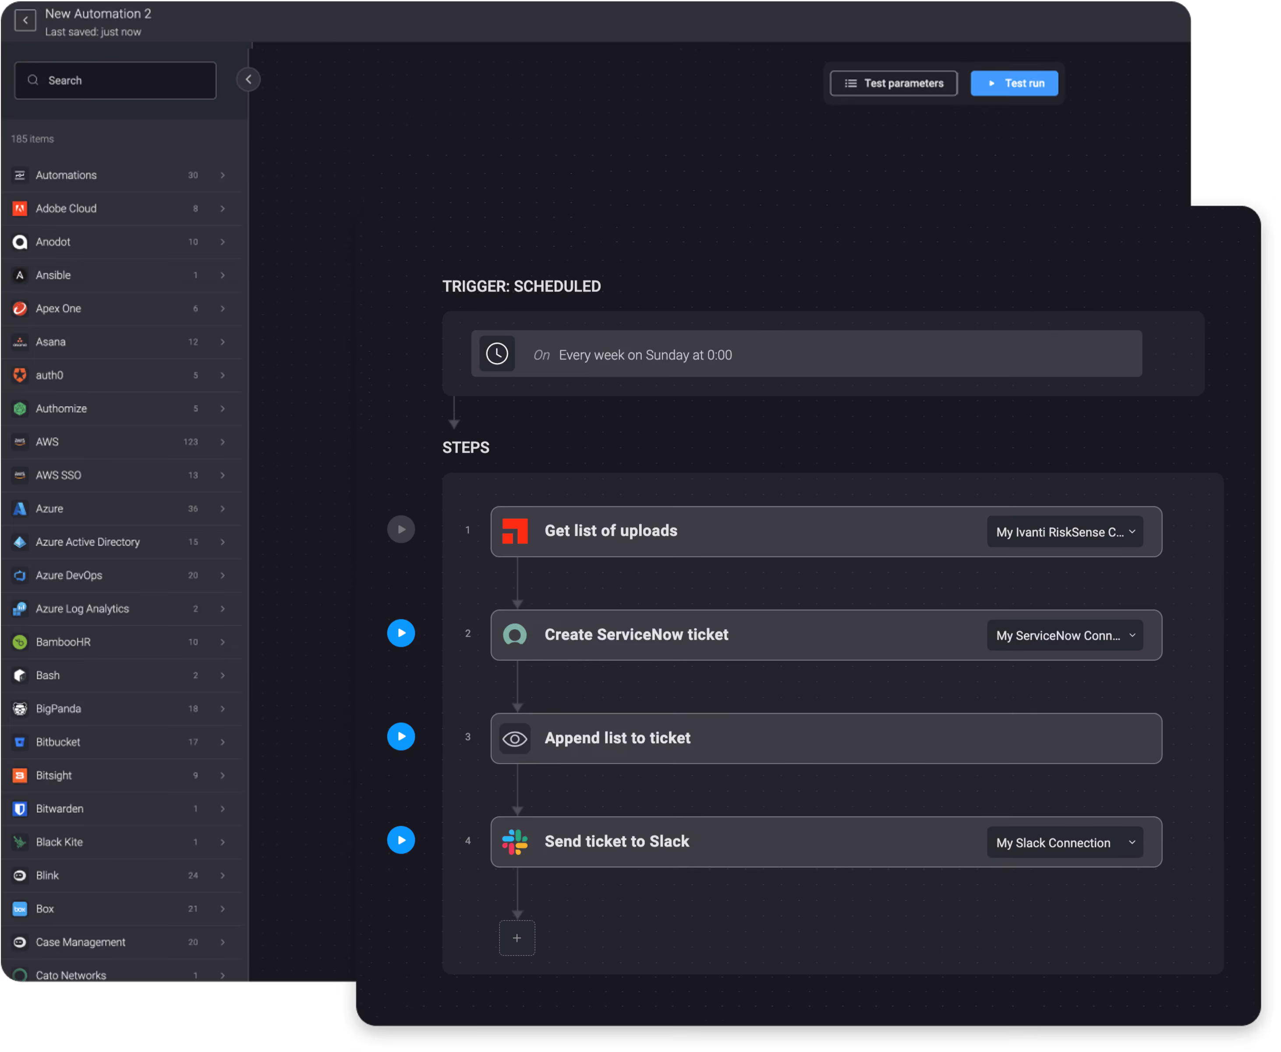The height and width of the screenshot is (1052, 1281).
Task: Click the back arrow beside New Automation 2
Action: coord(25,21)
